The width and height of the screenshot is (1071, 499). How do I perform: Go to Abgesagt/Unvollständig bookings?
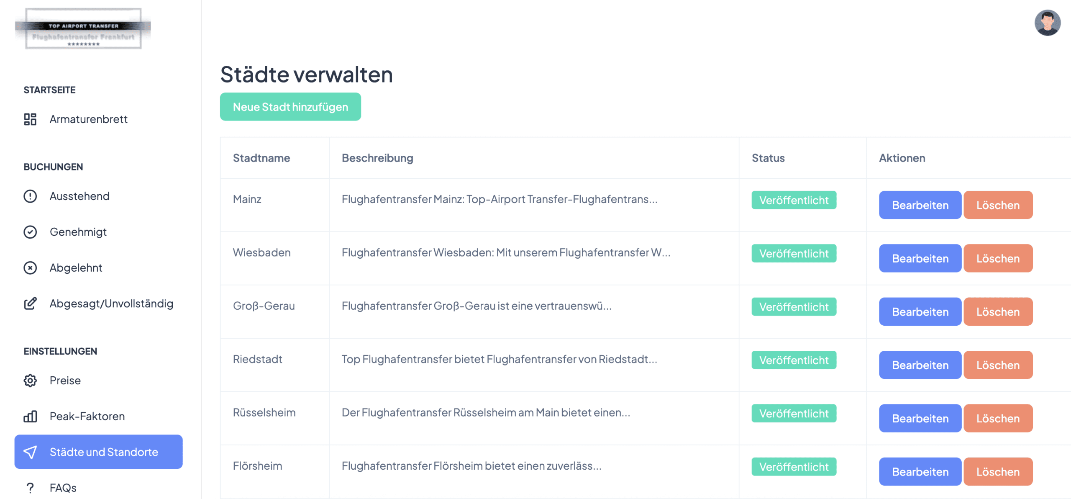(111, 304)
